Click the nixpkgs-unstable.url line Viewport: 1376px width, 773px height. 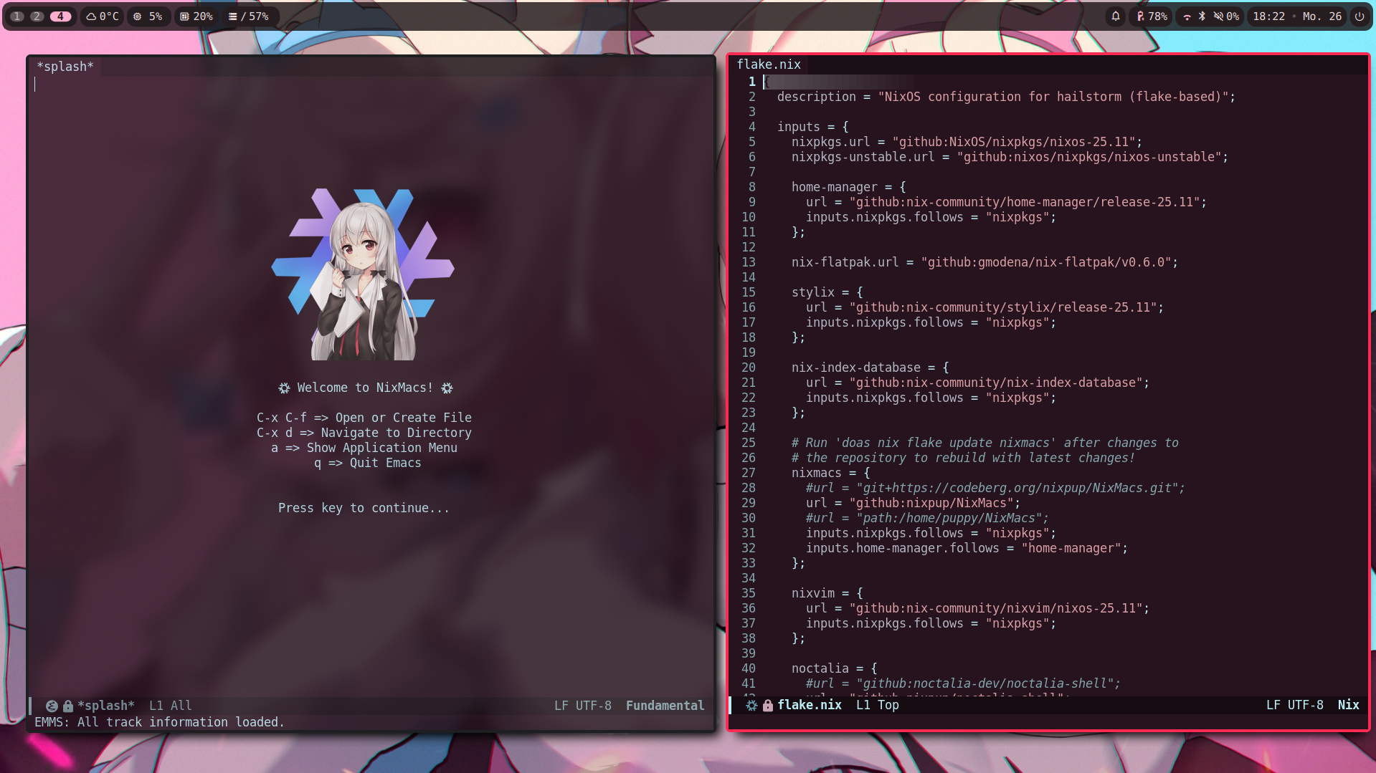tap(1010, 156)
